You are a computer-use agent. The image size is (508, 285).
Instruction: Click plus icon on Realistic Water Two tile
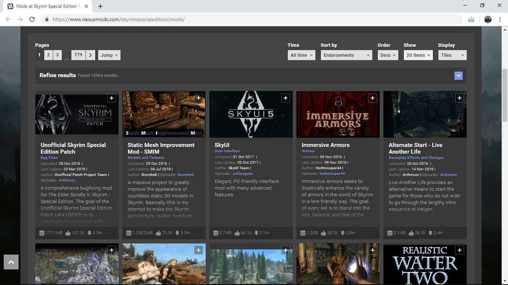[x=459, y=250]
